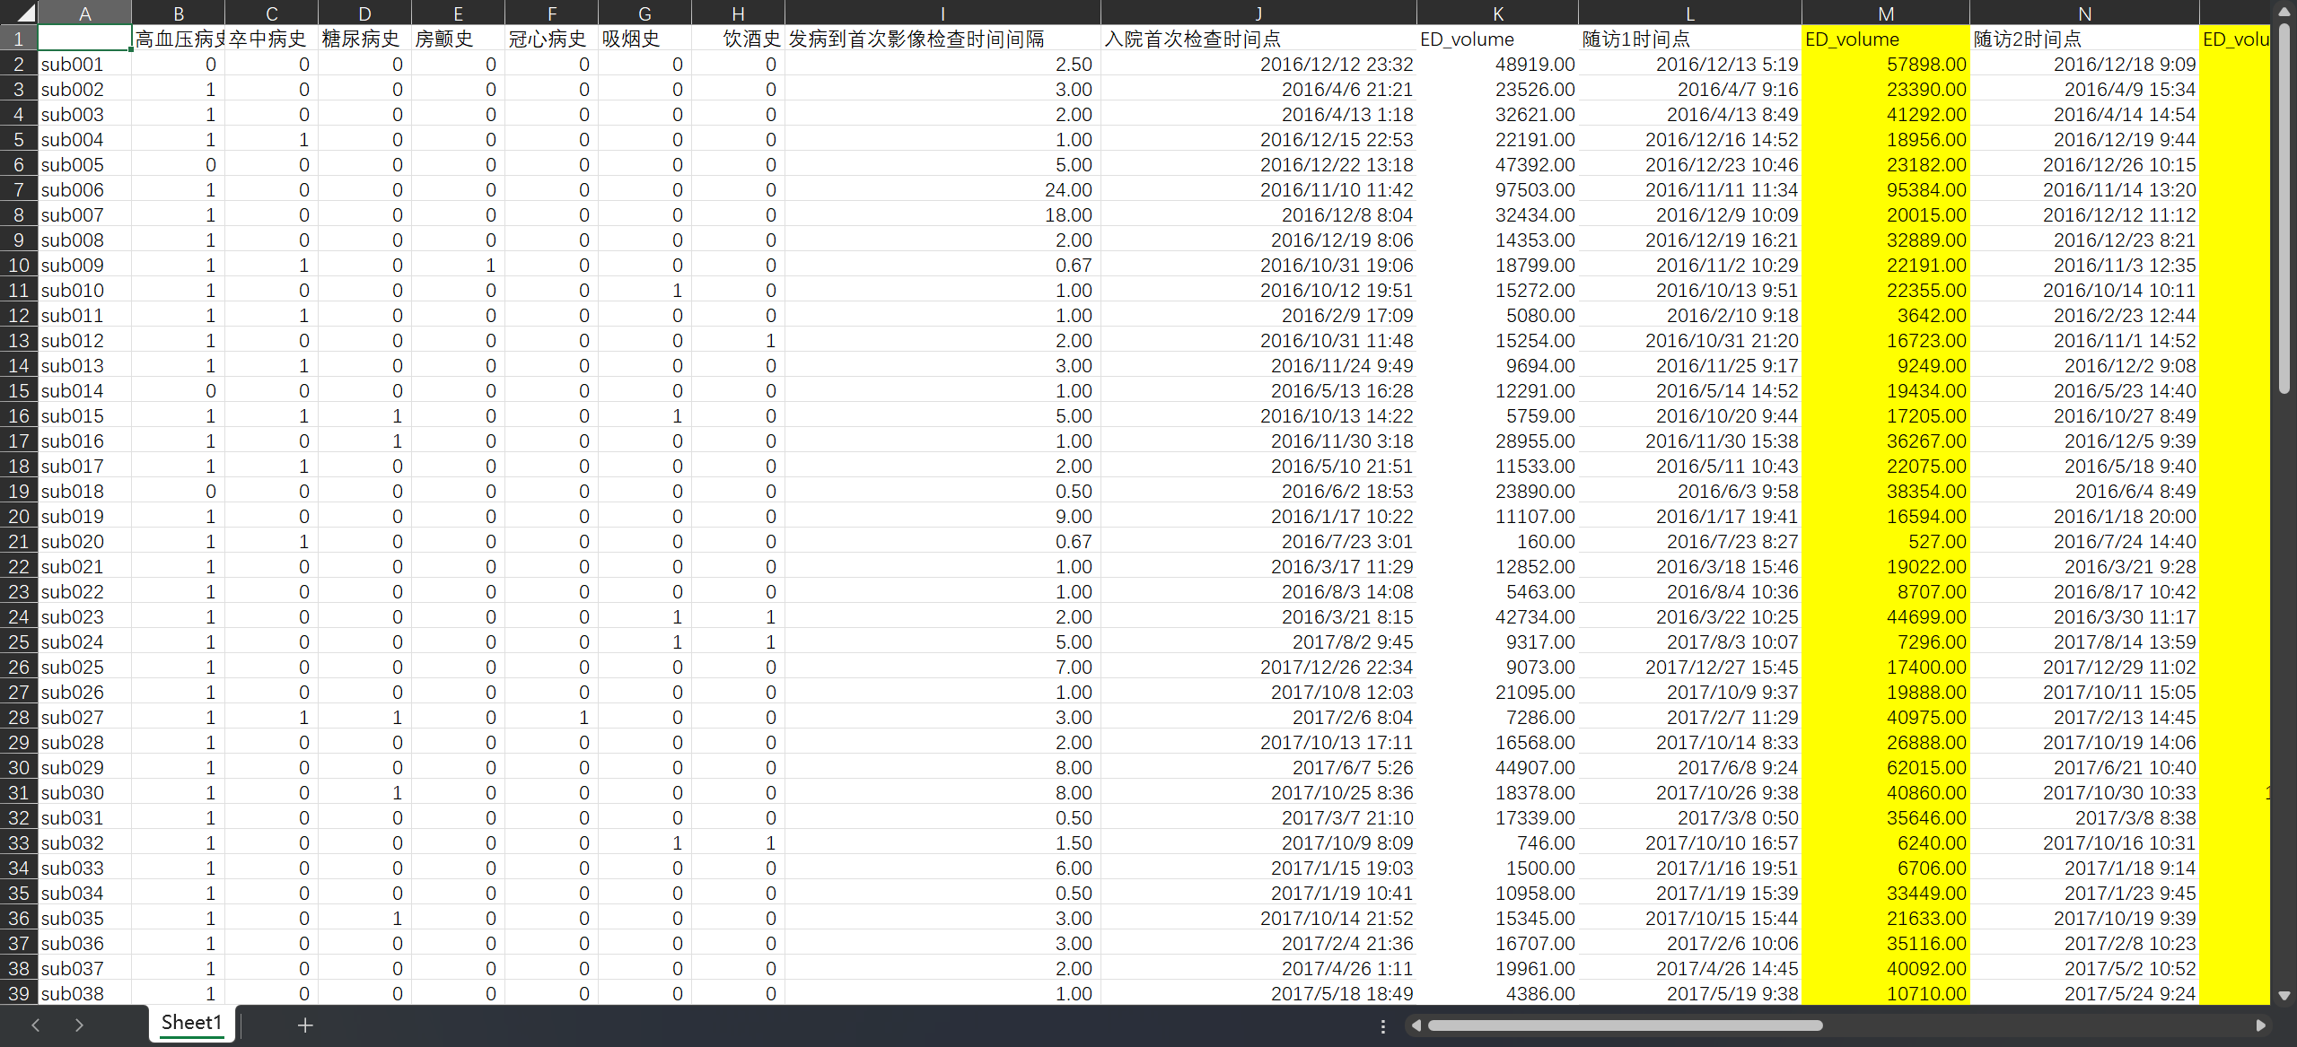Screen dimensions: 2297x1047
Task: Select row 1 header
Action: click(x=19, y=39)
